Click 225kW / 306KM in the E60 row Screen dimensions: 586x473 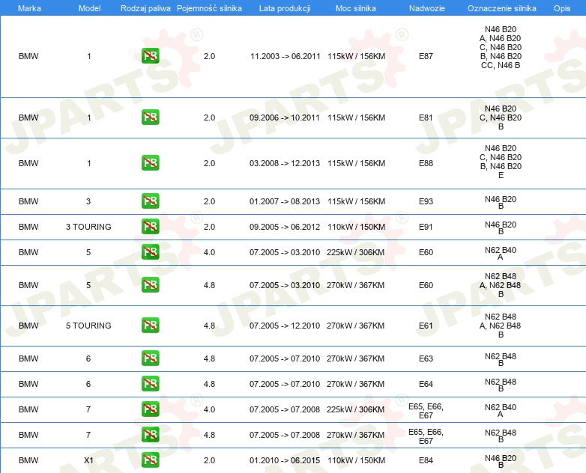coord(355,252)
